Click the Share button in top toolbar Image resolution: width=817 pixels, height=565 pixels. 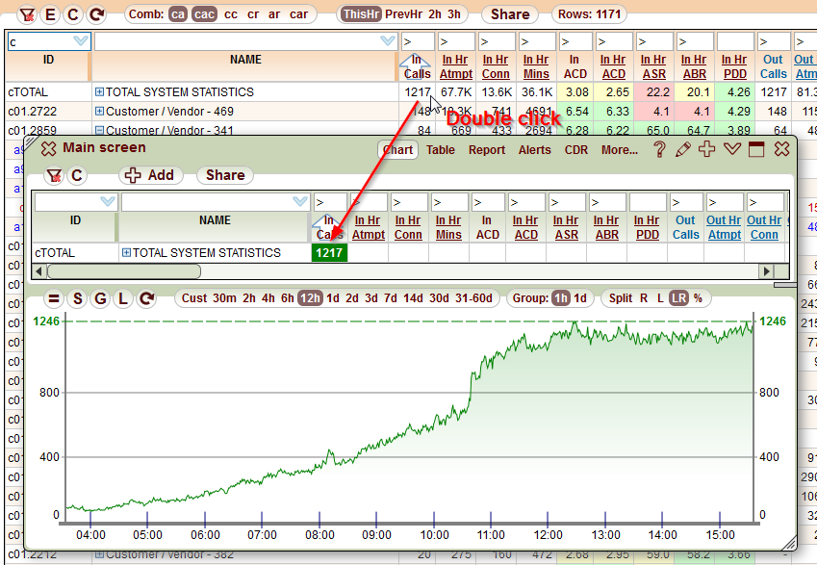pyautogui.click(x=509, y=14)
